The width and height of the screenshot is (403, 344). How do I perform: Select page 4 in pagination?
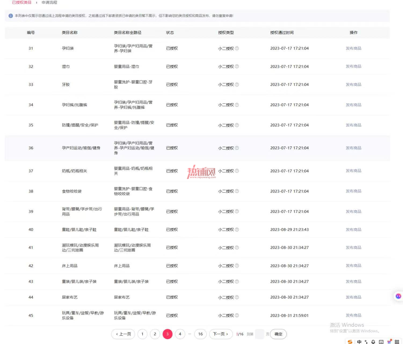[x=180, y=334]
